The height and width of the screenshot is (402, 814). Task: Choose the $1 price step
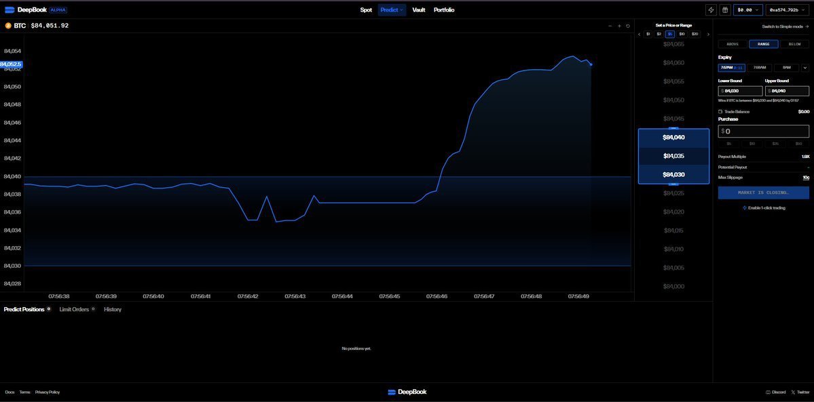[x=648, y=35]
